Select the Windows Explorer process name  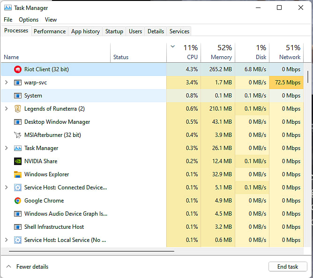pos(46,174)
